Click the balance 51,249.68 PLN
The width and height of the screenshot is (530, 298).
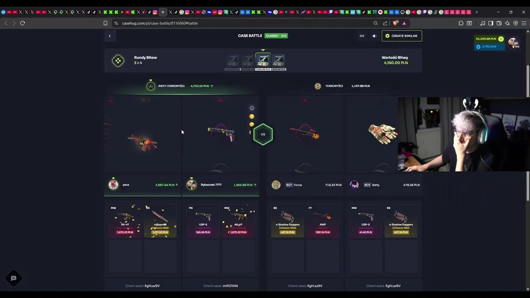(486, 39)
